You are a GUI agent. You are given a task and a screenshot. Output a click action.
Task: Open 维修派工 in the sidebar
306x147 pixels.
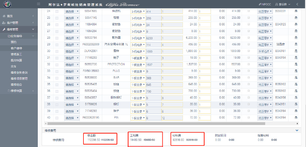(x=16, y=54)
